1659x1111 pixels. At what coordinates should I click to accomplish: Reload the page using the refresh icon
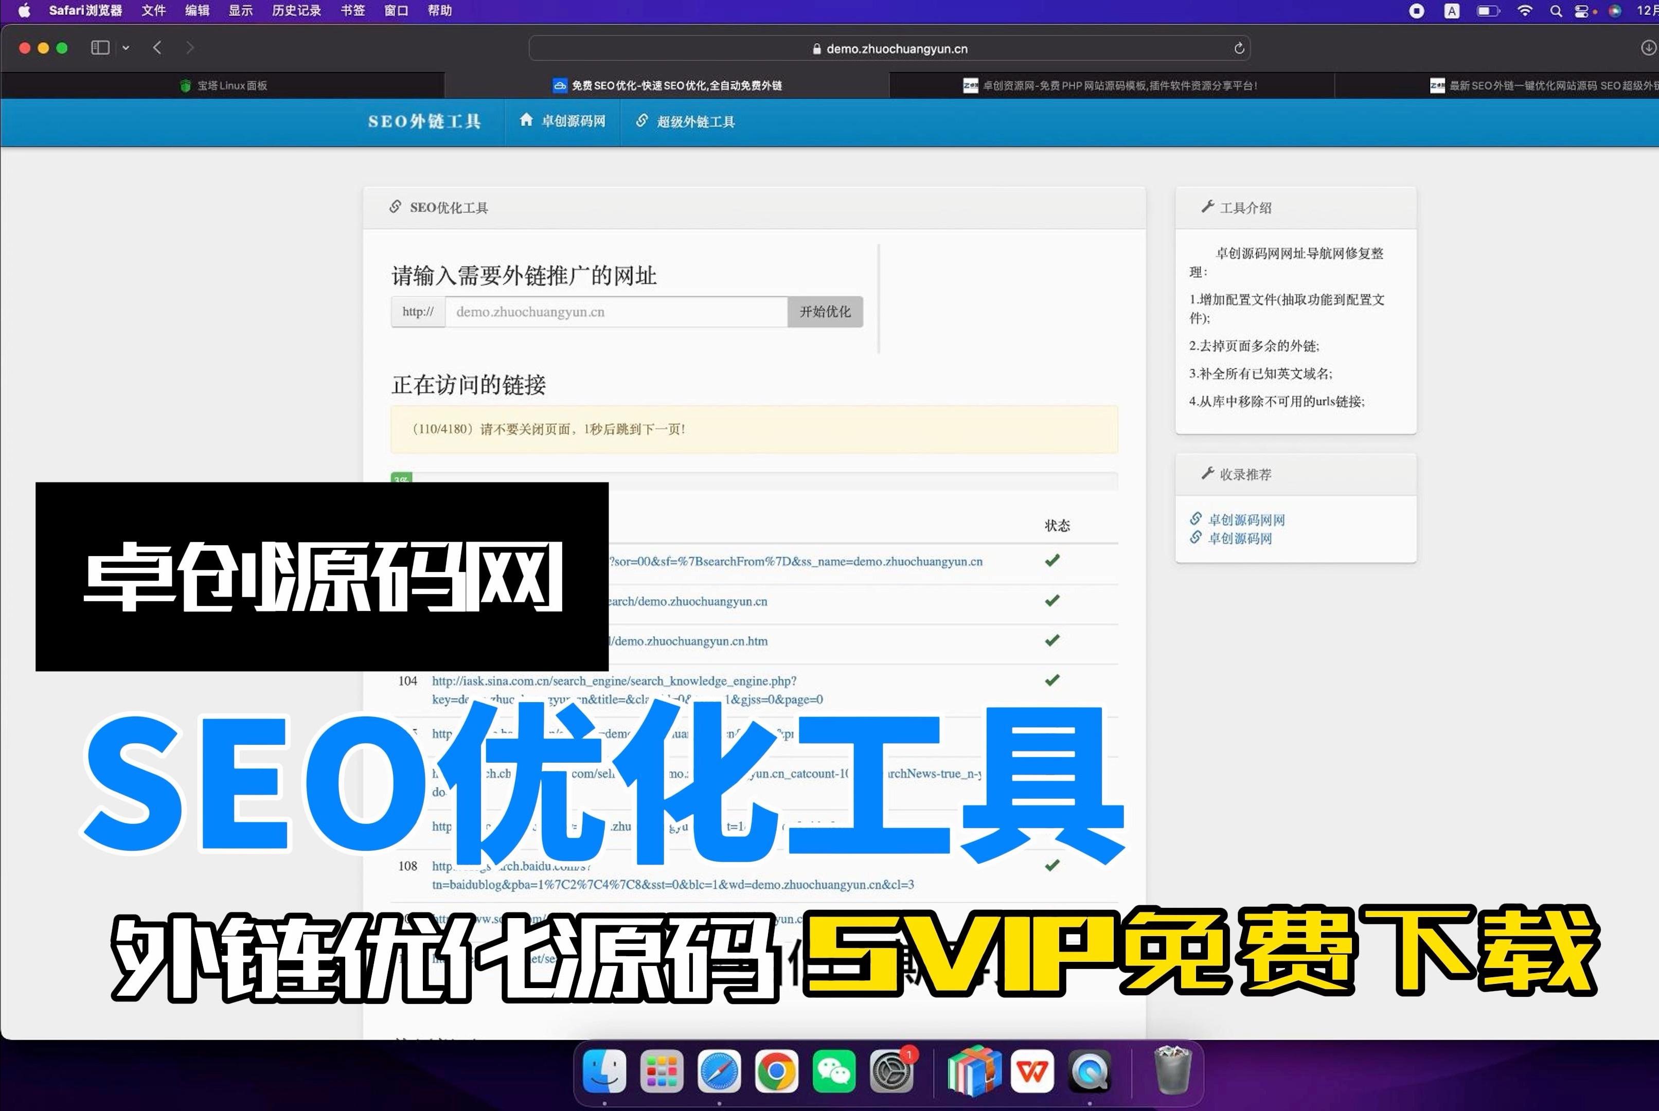click(x=1239, y=48)
